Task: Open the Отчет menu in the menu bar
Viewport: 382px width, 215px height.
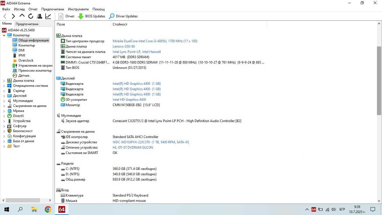Action: (33, 9)
